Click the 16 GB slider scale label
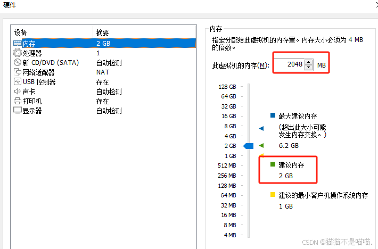The width and height of the screenshot is (378, 249). tap(229, 116)
